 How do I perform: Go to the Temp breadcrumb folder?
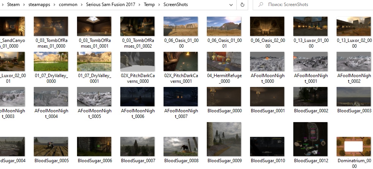click(149, 5)
